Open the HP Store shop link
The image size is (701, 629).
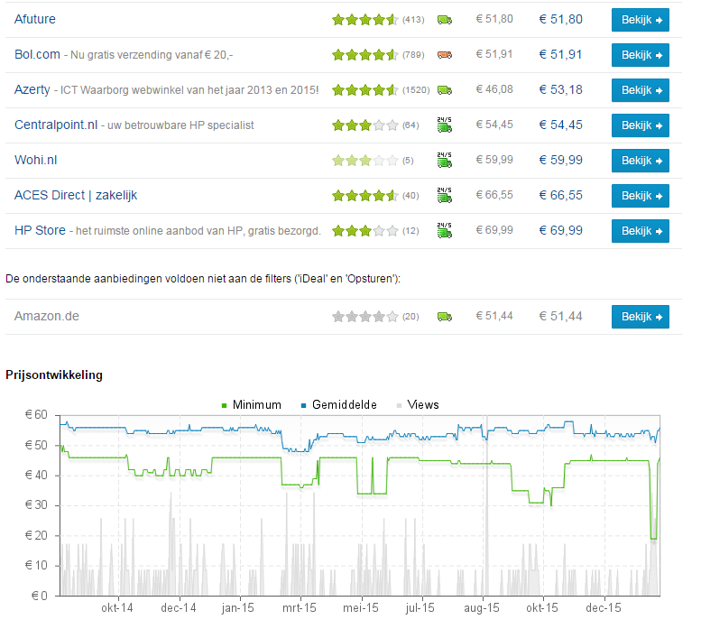click(40, 231)
